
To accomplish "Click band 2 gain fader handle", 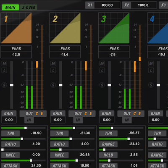I will (60, 85).
